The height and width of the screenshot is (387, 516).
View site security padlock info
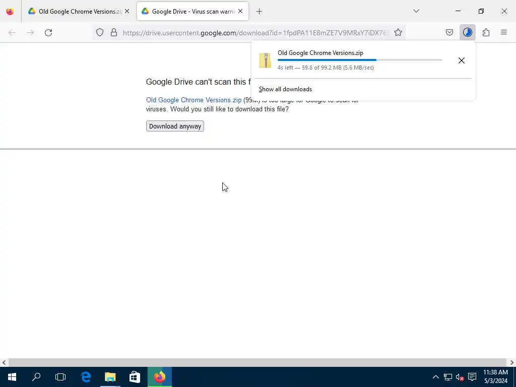click(x=114, y=32)
